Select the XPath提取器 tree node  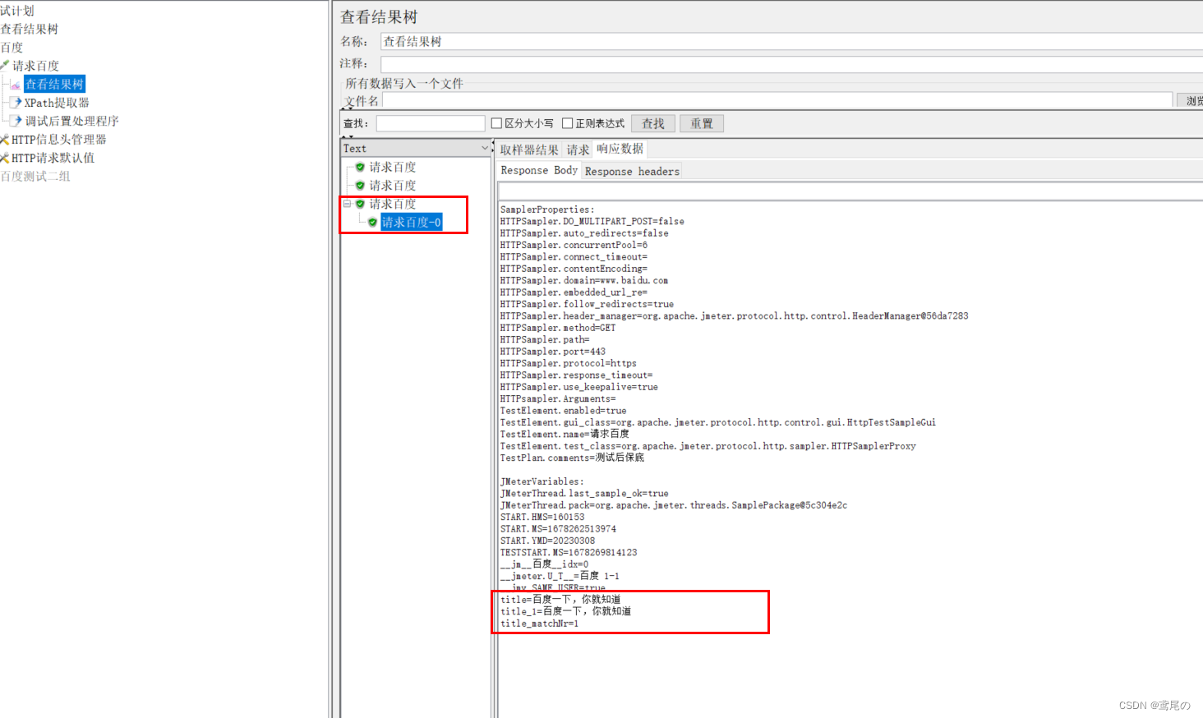[57, 103]
